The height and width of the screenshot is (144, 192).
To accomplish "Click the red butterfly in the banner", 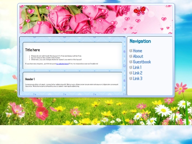I will pyautogui.click(x=140, y=11).
